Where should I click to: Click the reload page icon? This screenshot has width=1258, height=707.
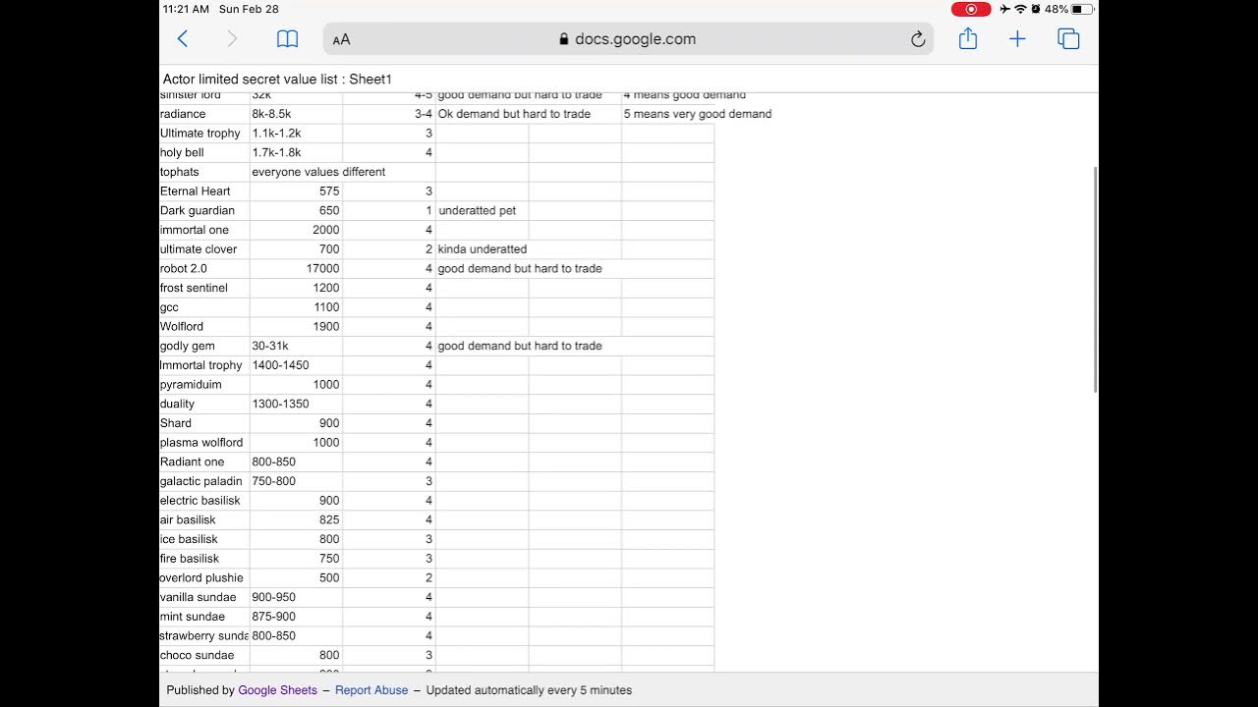click(918, 39)
